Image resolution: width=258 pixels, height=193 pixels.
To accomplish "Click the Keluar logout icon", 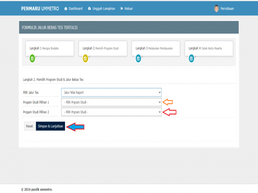I will click(x=122, y=9).
